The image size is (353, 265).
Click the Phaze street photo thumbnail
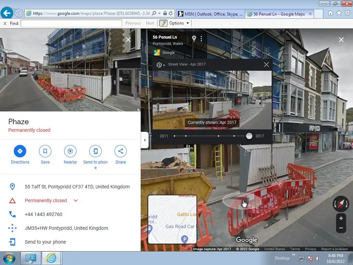(70, 70)
